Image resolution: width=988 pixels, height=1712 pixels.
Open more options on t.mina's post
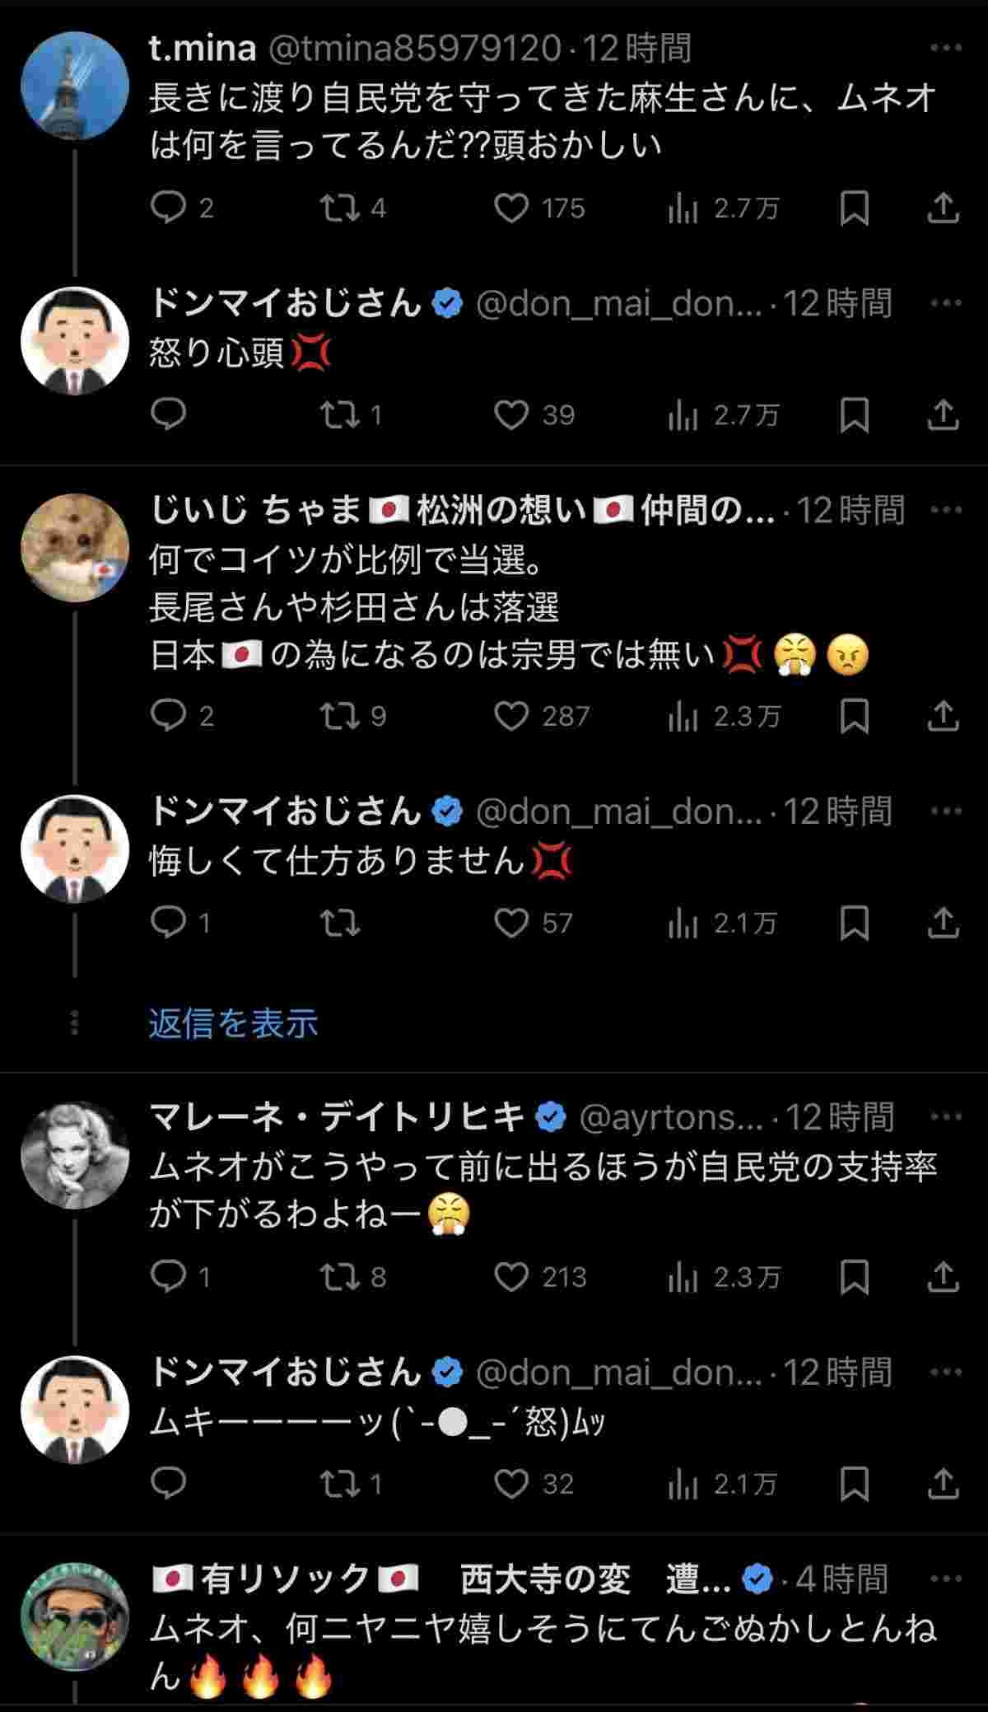click(x=945, y=49)
